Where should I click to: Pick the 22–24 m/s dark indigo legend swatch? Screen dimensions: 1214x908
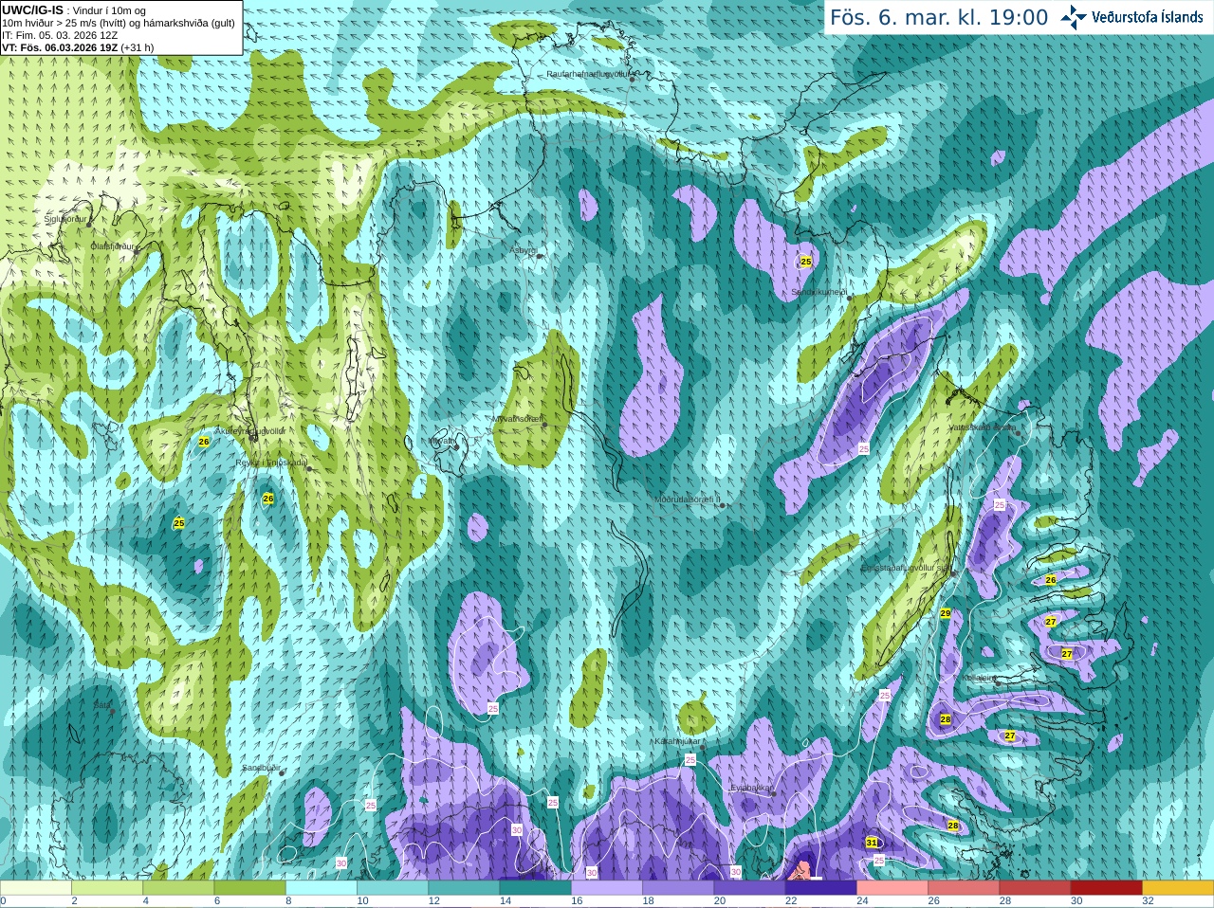click(x=820, y=888)
